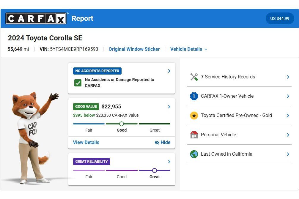Expand 7 Service History Records chevron

click(x=288, y=77)
